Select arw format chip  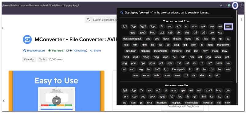pos(212,26)
